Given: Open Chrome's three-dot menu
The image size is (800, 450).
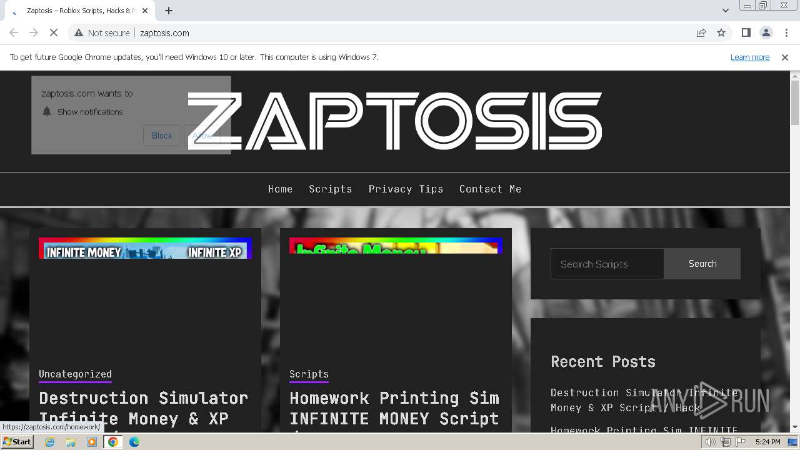Looking at the screenshot, I should (786, 33).
